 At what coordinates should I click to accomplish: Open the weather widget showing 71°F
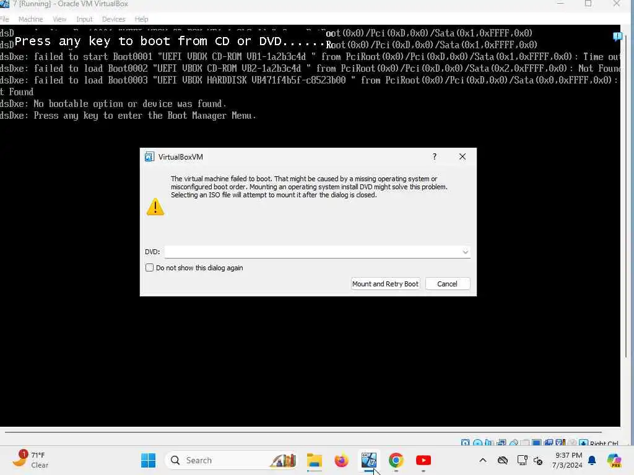(x=30, y=460)
